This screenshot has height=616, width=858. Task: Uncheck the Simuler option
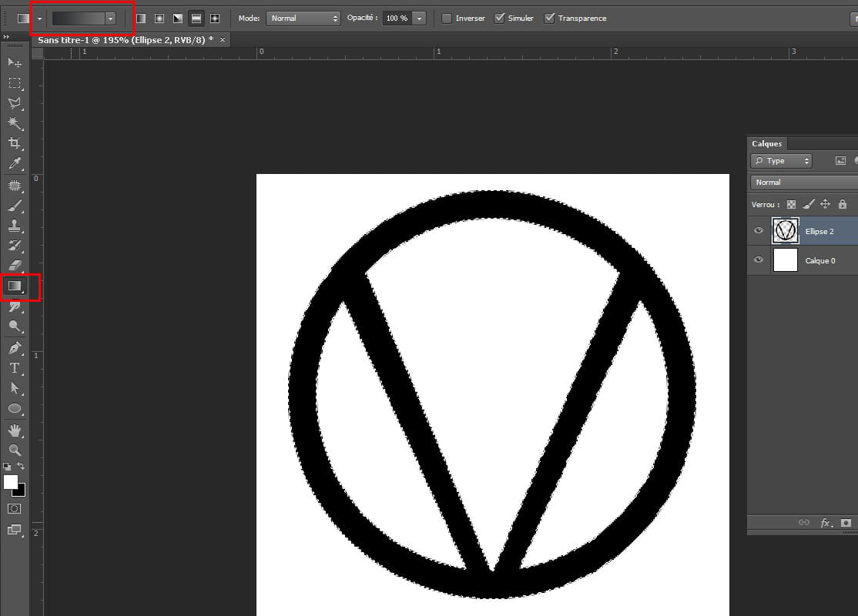499,18
